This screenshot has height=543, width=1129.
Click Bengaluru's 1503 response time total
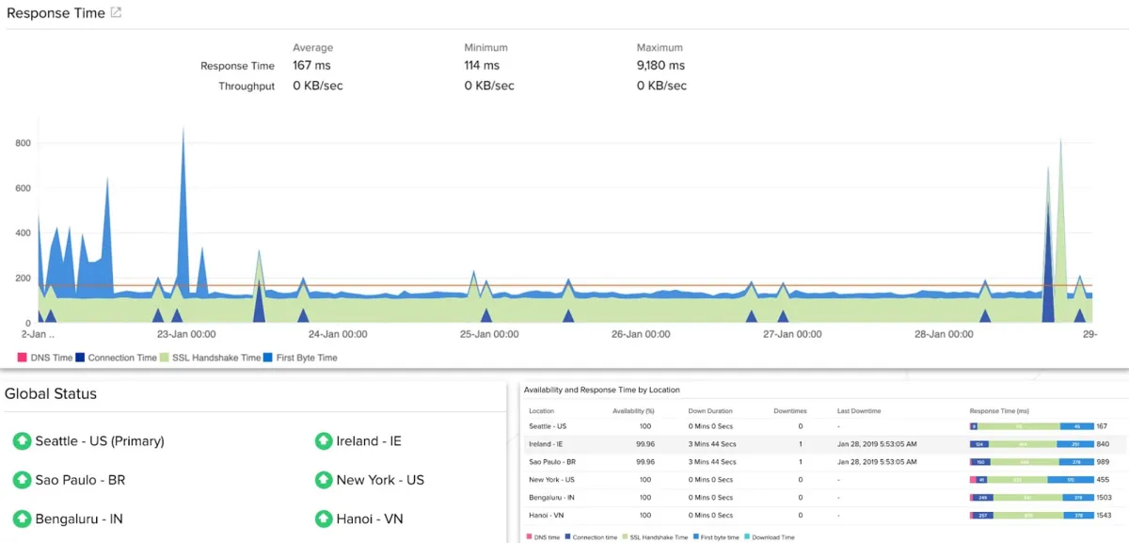tap(1105, 497)
